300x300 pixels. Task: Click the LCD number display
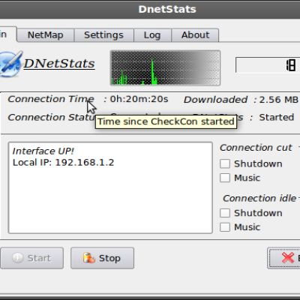pos(268,65)
